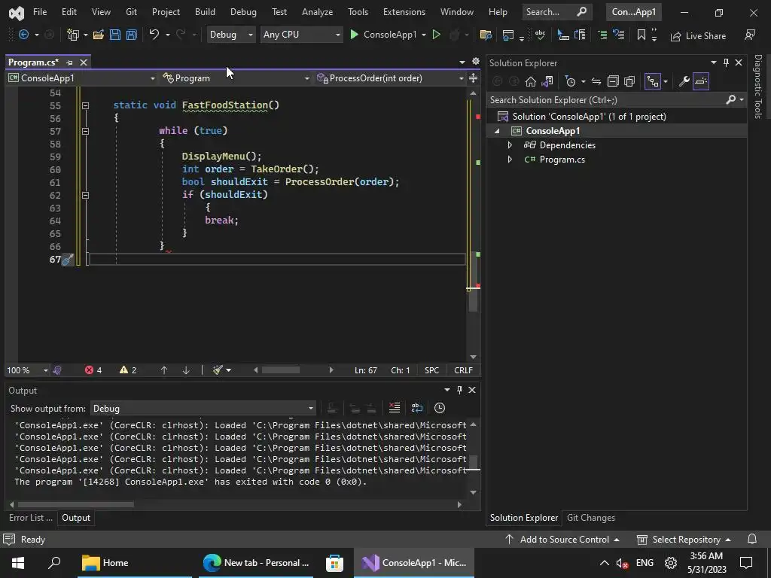Click the Live Share button
This screenshot has height=578, width=771.
coord(698,36)
